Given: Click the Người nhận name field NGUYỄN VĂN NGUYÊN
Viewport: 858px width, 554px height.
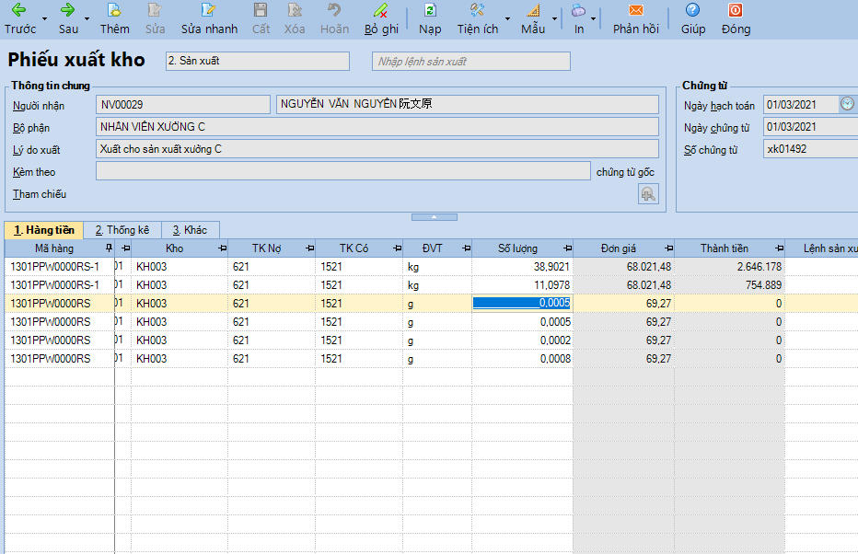Looking at the screenshot, I should pyautogui.click(x=468, y=105).
